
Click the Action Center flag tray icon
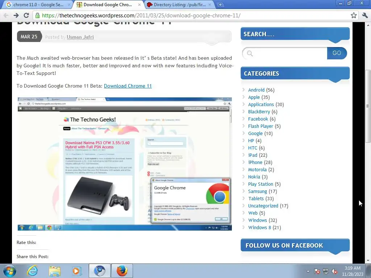pyautogui.click(x=317, y=271)
